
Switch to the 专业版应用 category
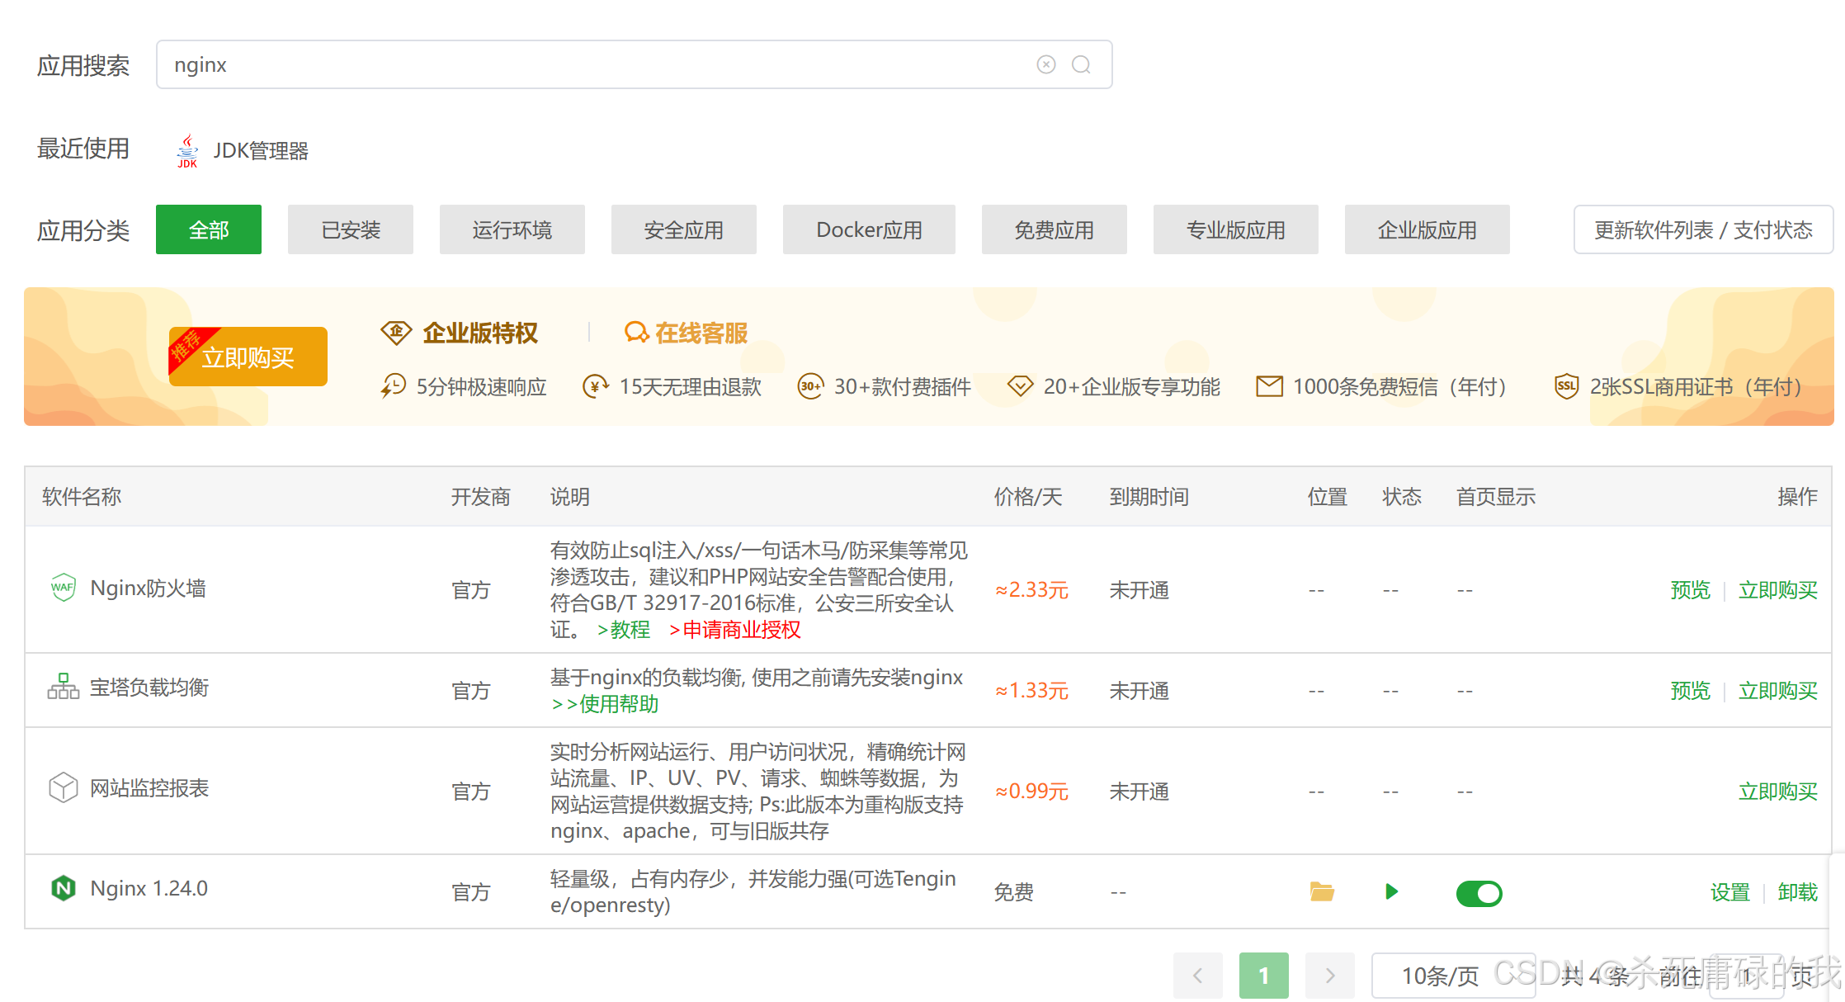point(1236,229)
